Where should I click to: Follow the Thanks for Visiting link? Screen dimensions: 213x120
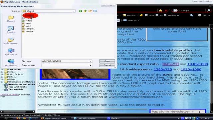(10, 95)
